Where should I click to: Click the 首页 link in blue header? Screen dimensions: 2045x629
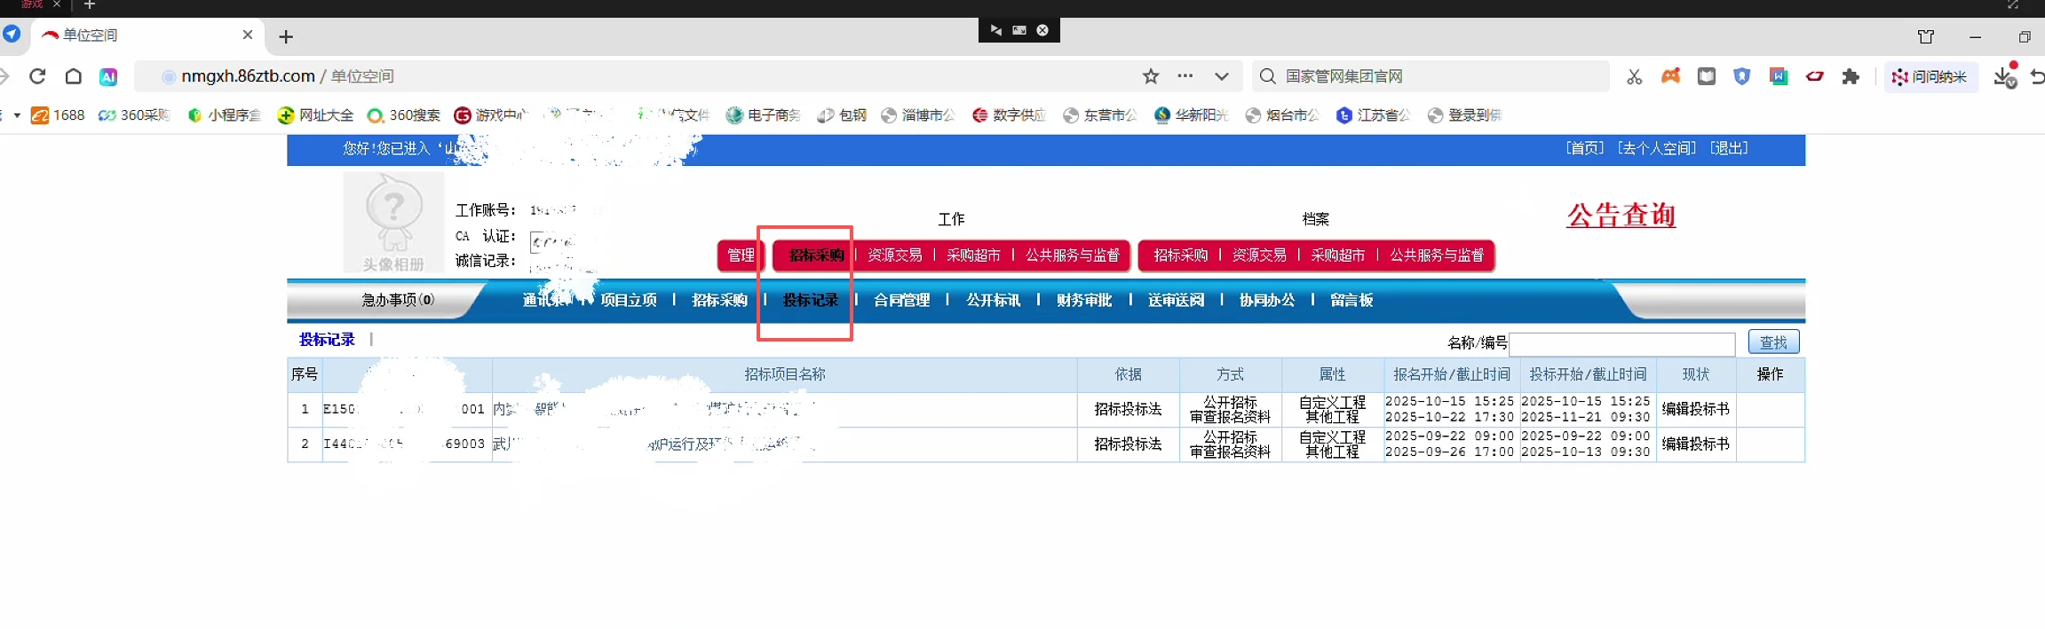point(1585,148)
